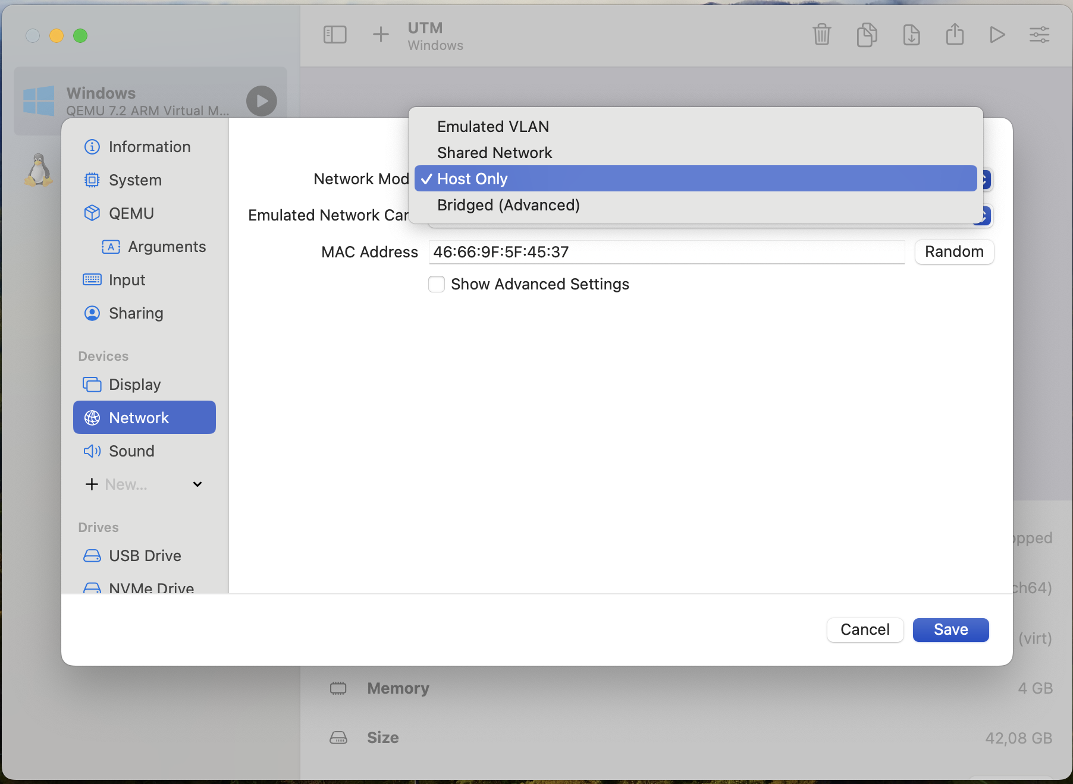The width and height of the screenshot is (1073, 784).
Task: Click inside the MAC Address field
Action: point(666,251)
